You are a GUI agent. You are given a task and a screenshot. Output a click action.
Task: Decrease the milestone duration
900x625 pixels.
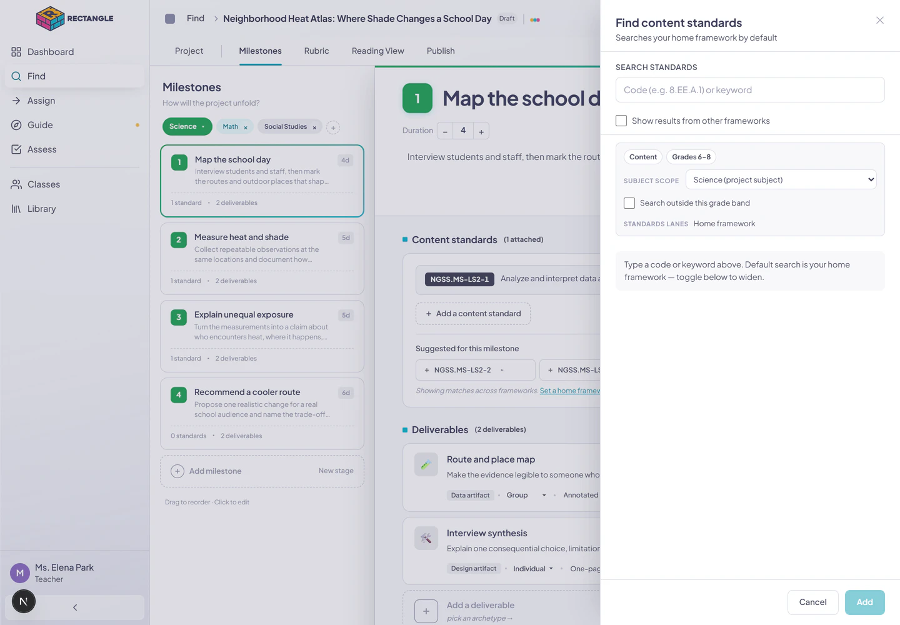click(x=445, y=131)
